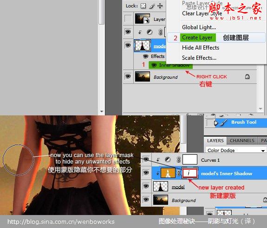Screen dimensions: 267x228
Task: Click the chain link on model's Inner Shadow layer
Action: coord(178,173)
